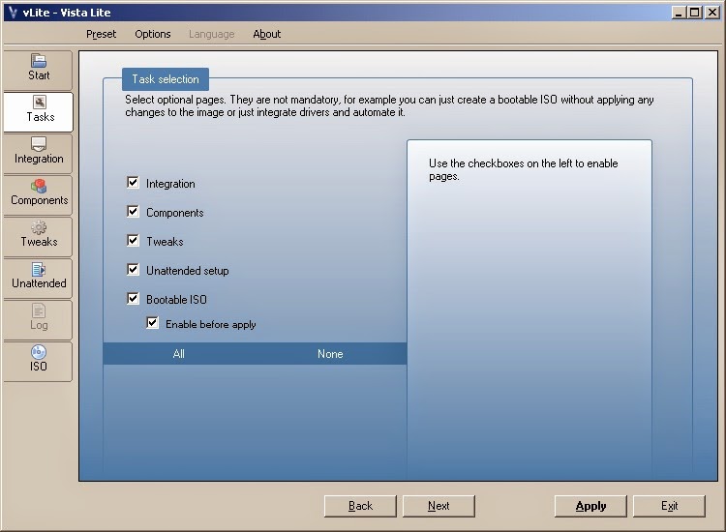The image size is (726, 532).
Task: Open the Start page from sidebar
Action: 38,70
